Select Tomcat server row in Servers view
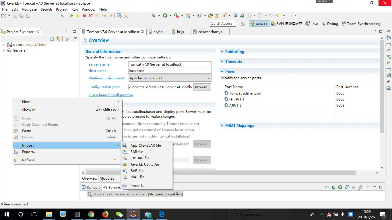Viewport: 392px width, 220px height. click(135, 194)
